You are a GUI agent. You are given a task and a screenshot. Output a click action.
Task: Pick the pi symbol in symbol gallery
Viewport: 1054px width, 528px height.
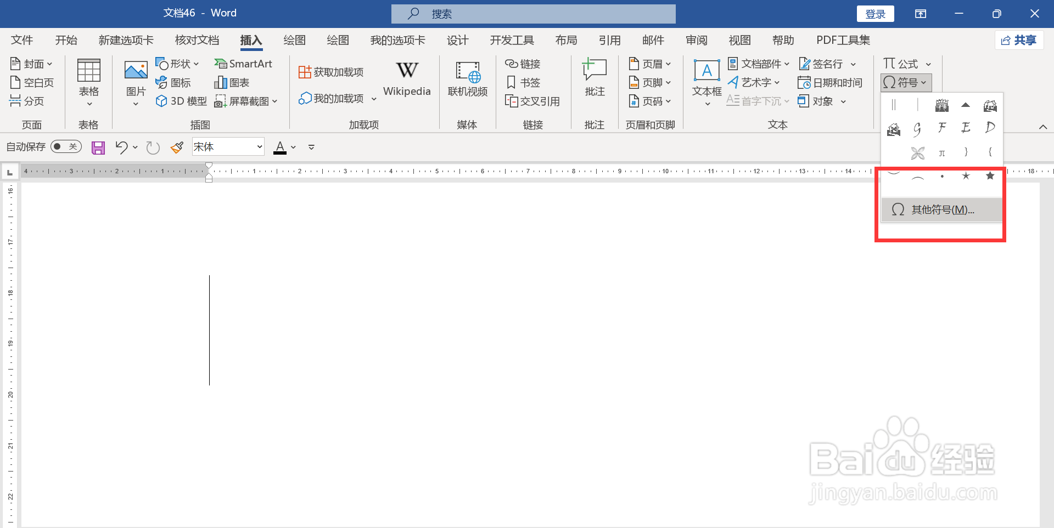click(x=942, y=152)
